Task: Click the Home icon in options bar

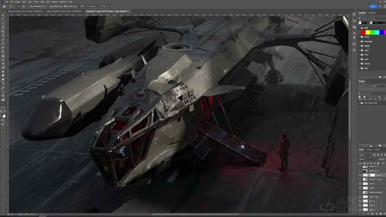Action: [4, 6]
